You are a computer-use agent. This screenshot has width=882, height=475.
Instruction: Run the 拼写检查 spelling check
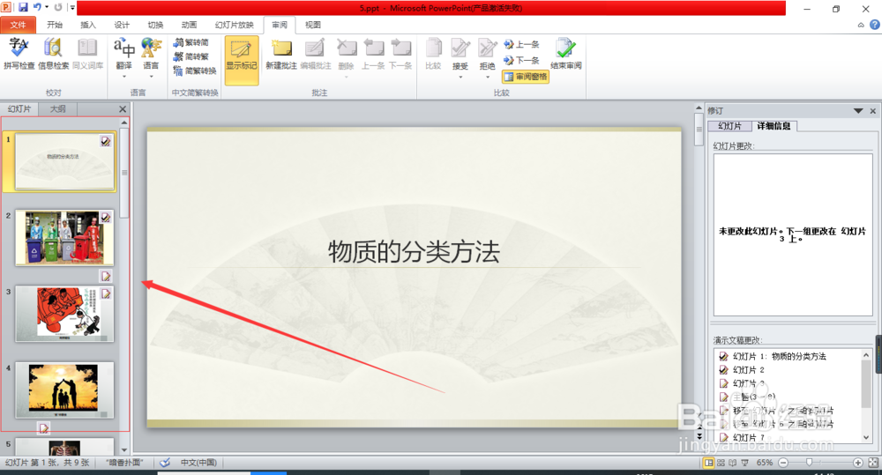[x=19, y=54]
